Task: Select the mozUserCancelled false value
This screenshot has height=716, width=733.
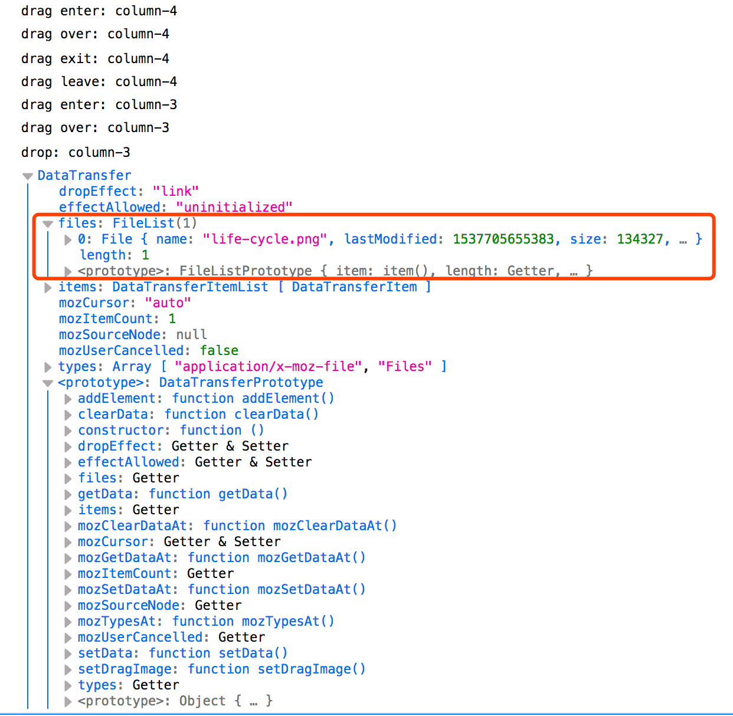Action: tap(219, 350)
